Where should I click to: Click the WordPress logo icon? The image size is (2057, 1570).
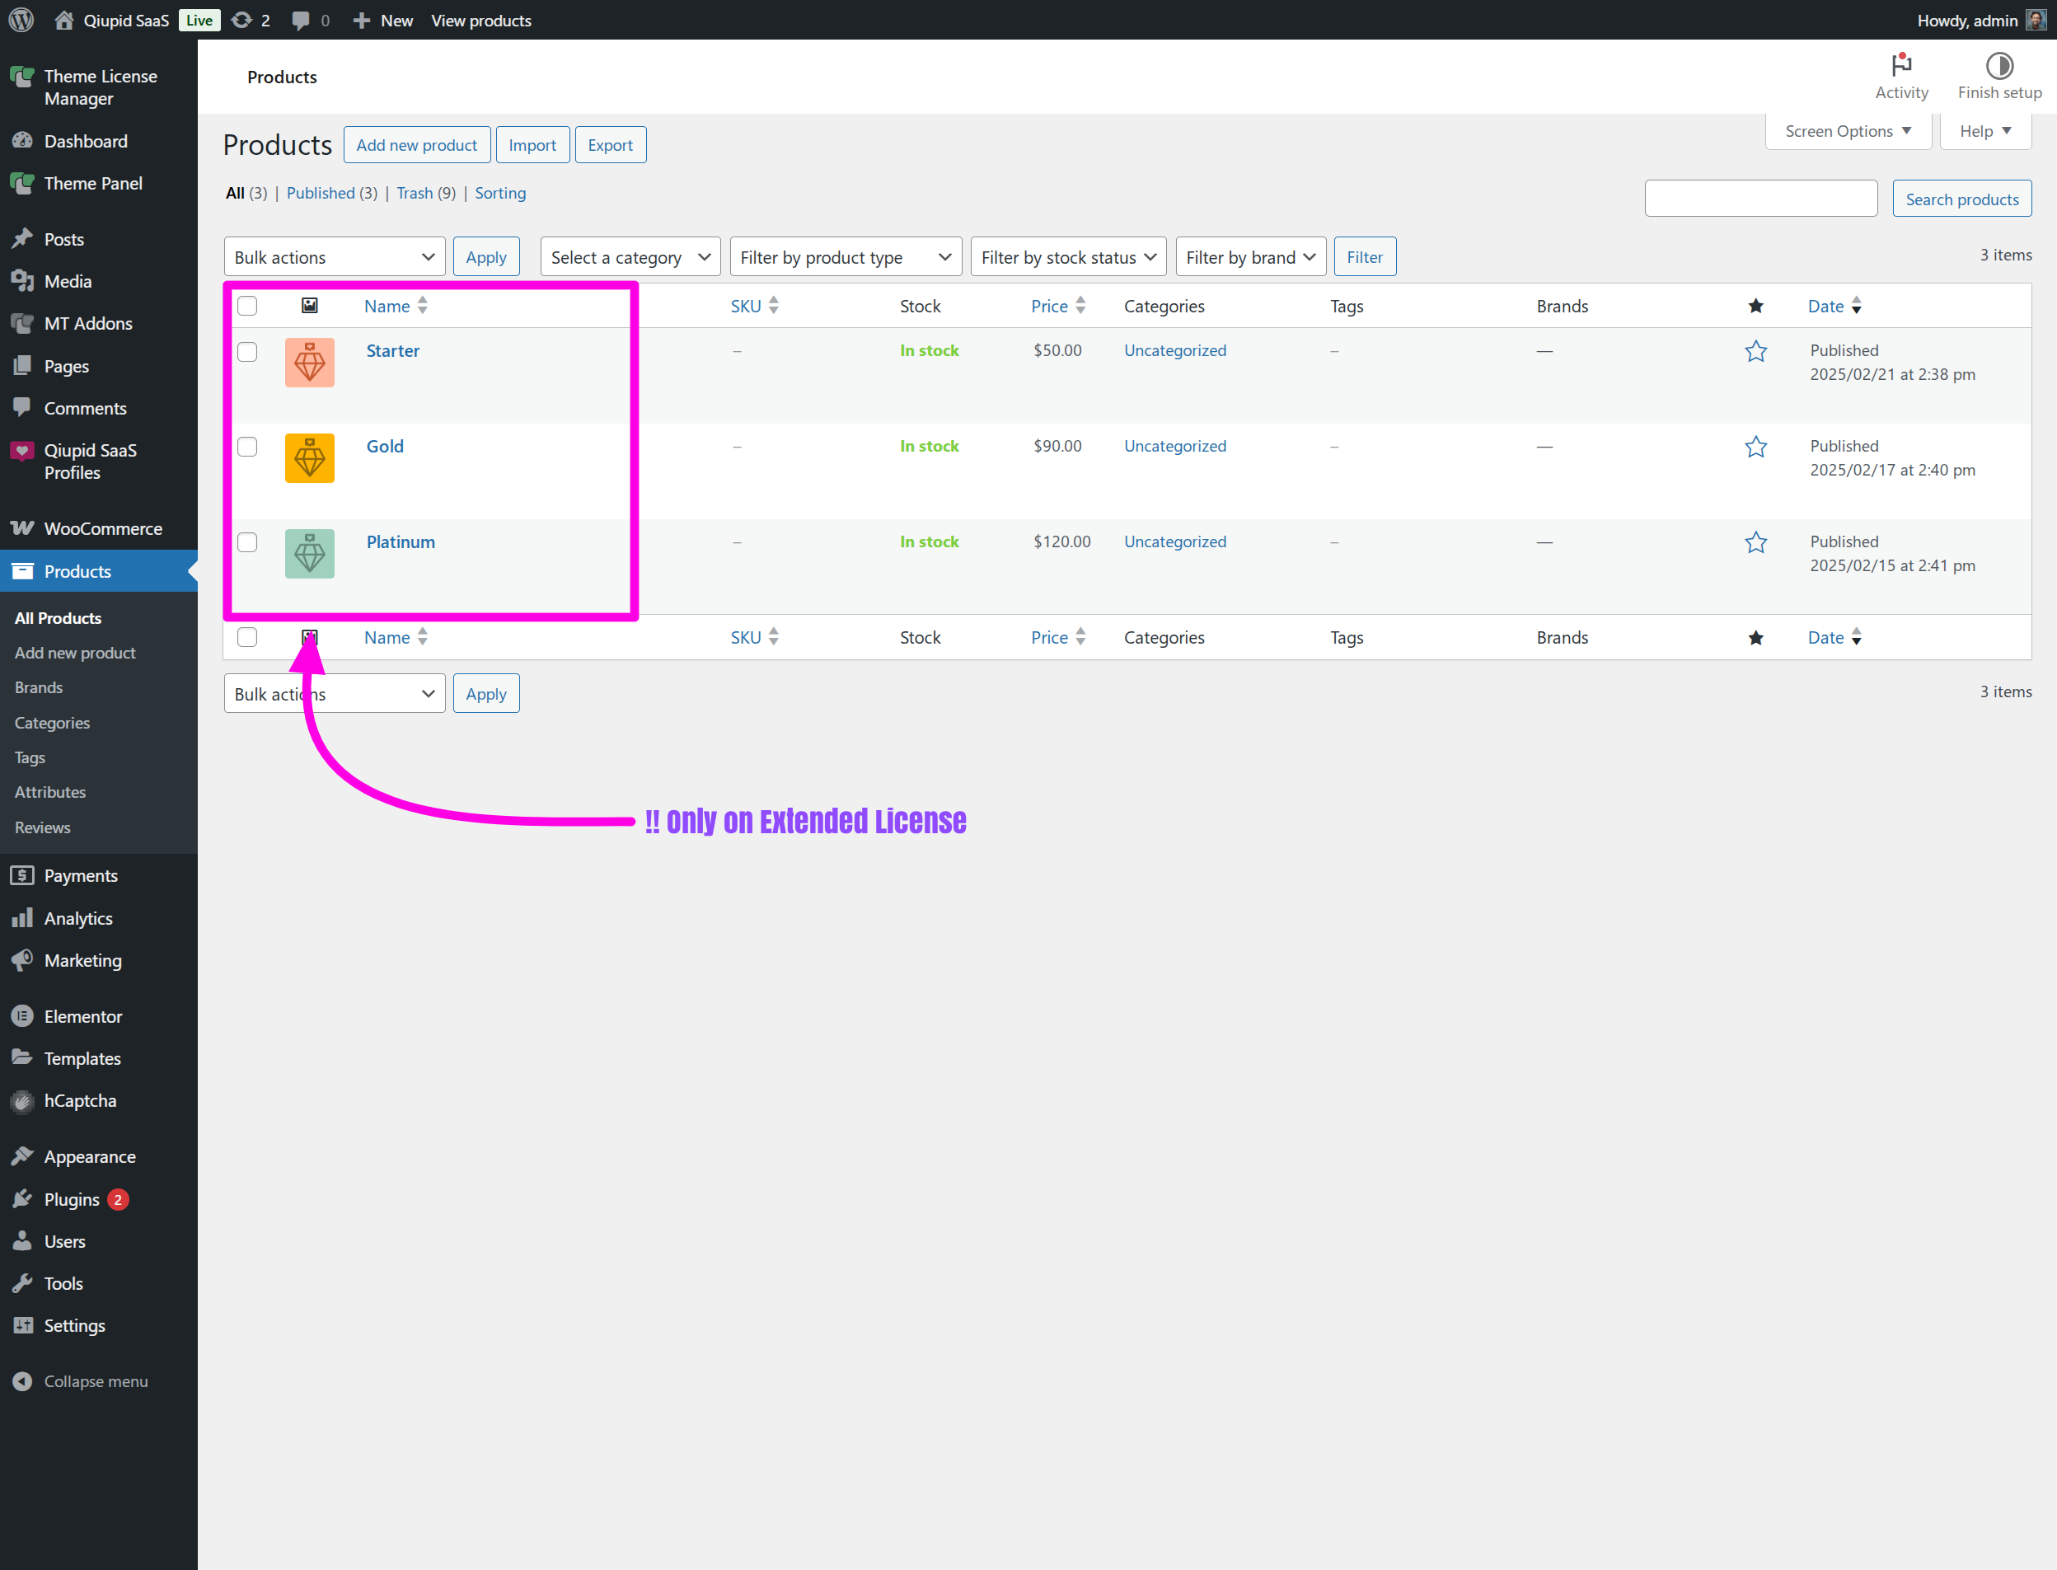tap(21, 20)
